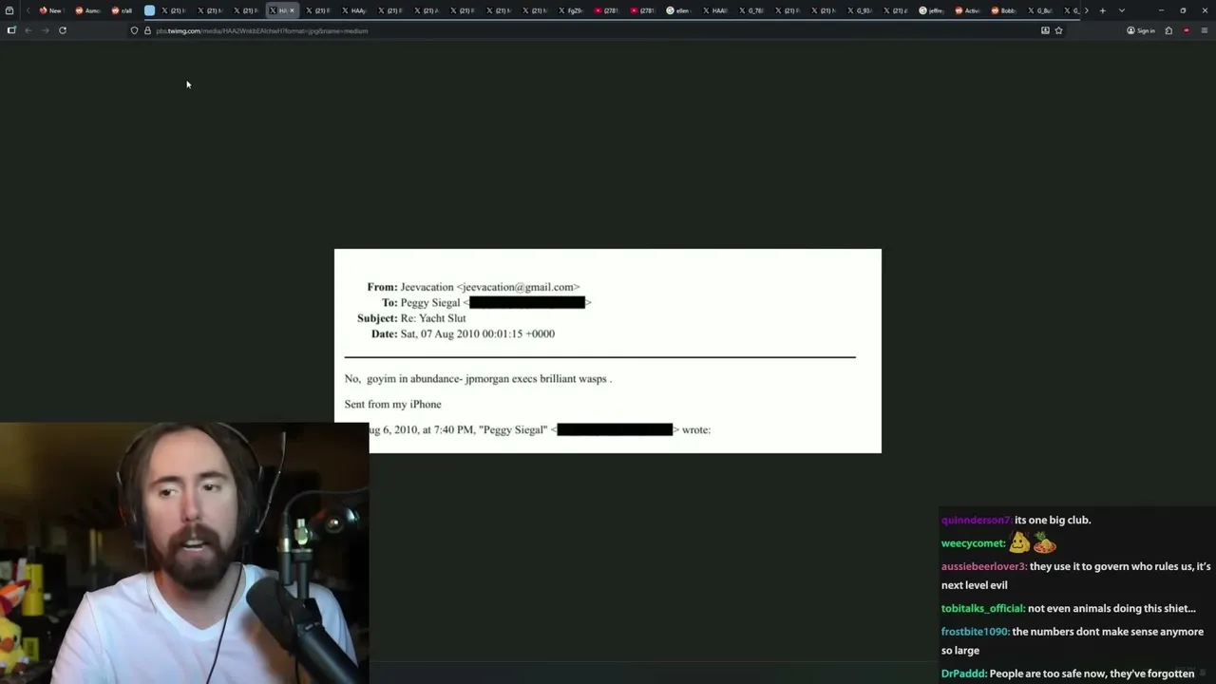The height and width of the screenshot is (684, 1216).
Task: Click the text "Sent from my iPhone"
Action: [x=392, y=404]
